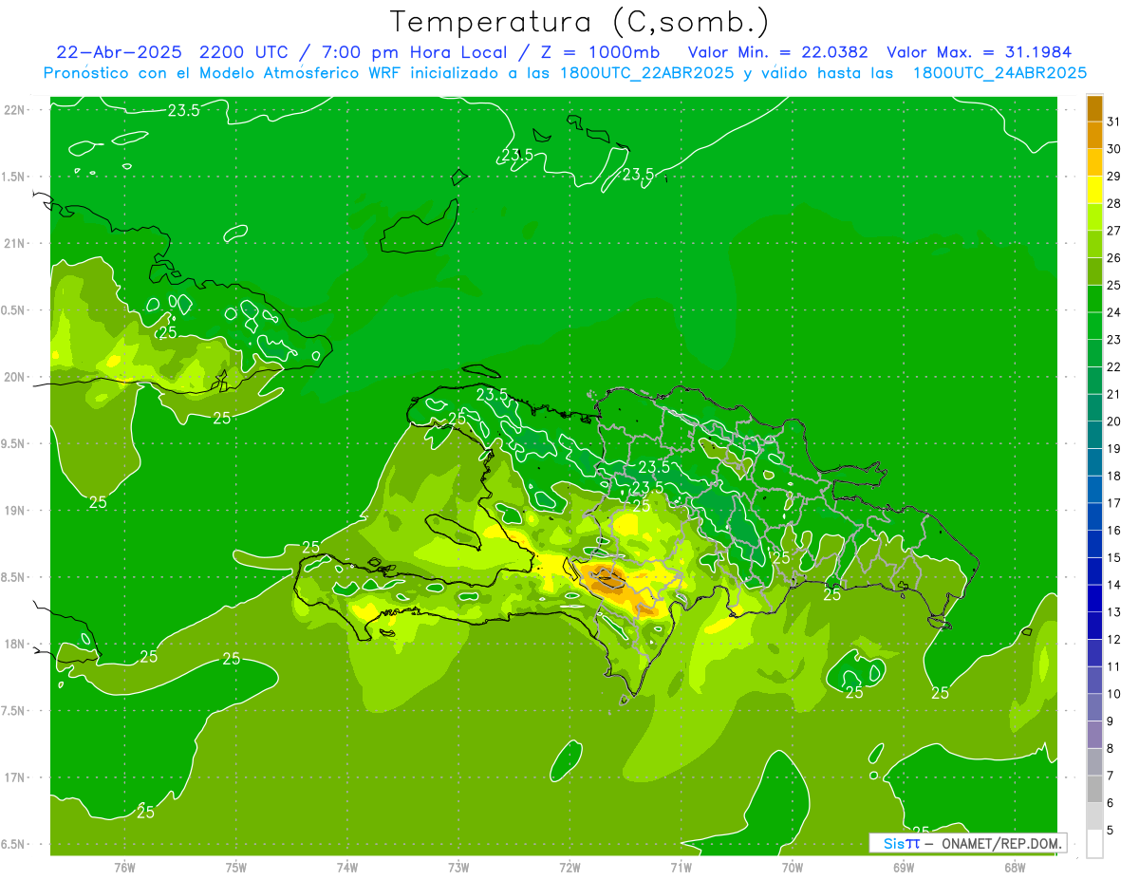Click the 18N latitude axis label
Screen dimensions: 1139x880
point(16,645)
